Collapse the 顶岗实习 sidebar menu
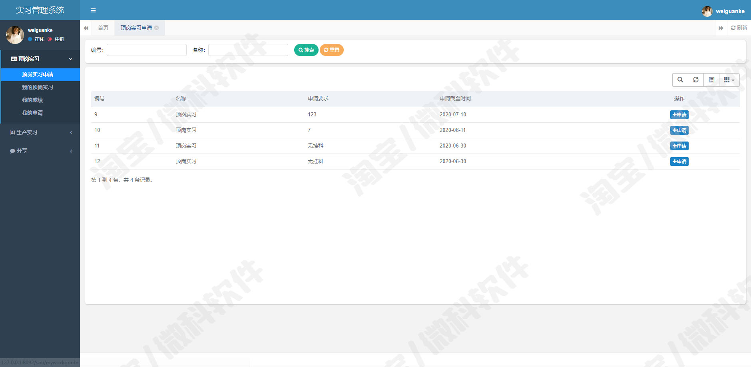This screenshot has width=751, height=367. coord(40,59)
